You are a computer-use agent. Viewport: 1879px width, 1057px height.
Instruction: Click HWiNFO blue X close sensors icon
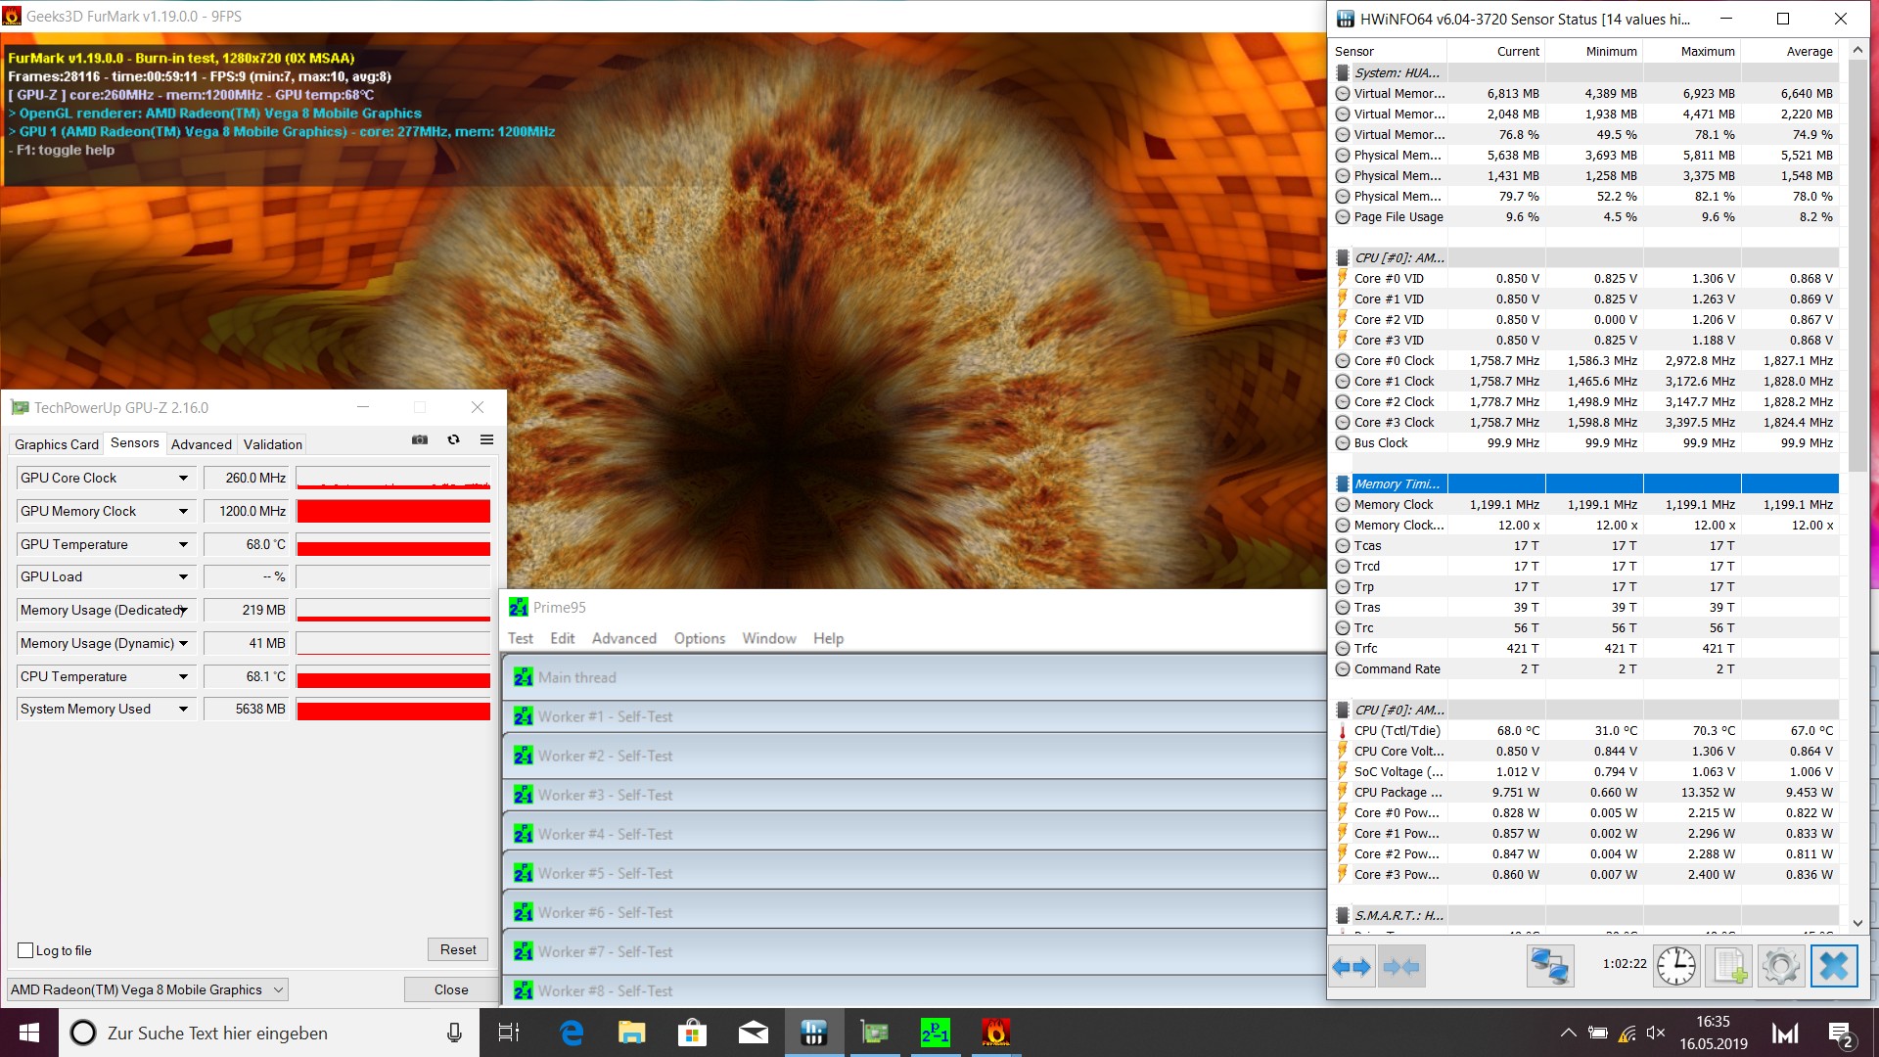pos(1834,966)
